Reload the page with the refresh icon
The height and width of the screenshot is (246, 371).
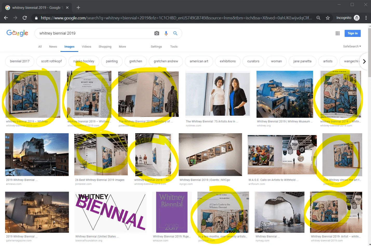[x=25, y=18]
